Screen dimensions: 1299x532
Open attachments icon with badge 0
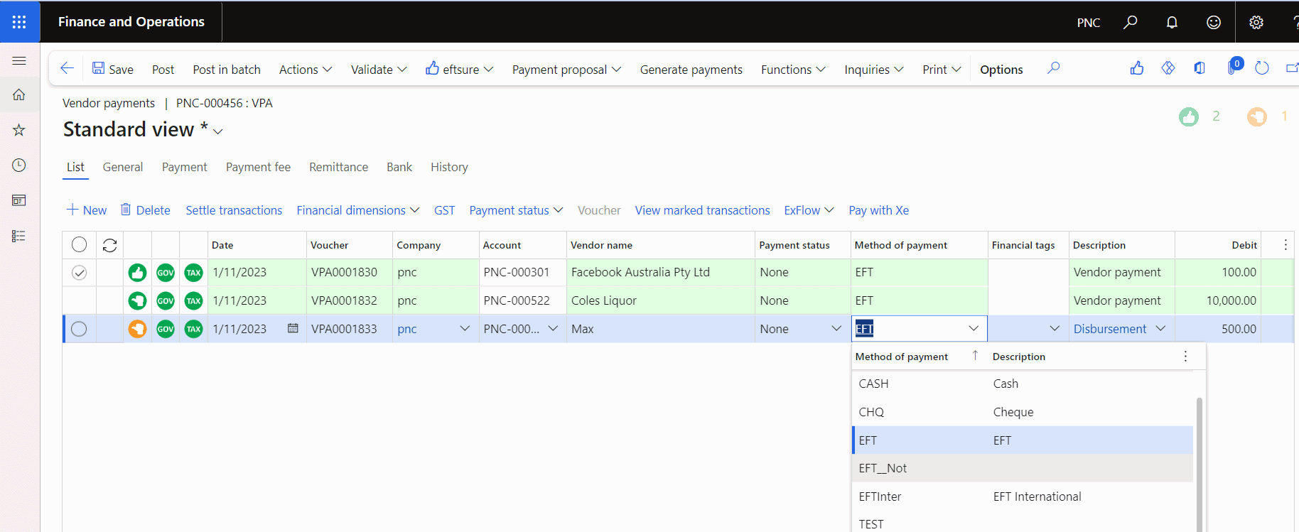tap(1234, 67)
